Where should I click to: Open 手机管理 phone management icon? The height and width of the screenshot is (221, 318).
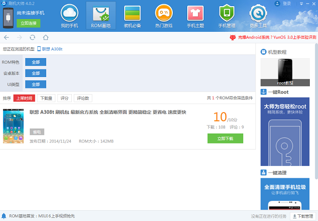pyautogui.click(x=226, y=16)
